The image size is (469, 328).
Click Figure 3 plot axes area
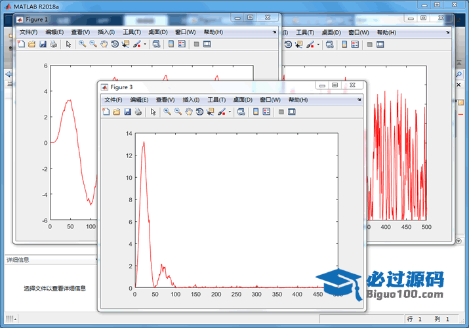236,210
